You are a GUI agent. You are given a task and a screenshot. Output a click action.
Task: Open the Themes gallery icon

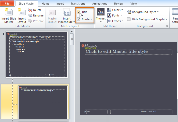point(101,12)
